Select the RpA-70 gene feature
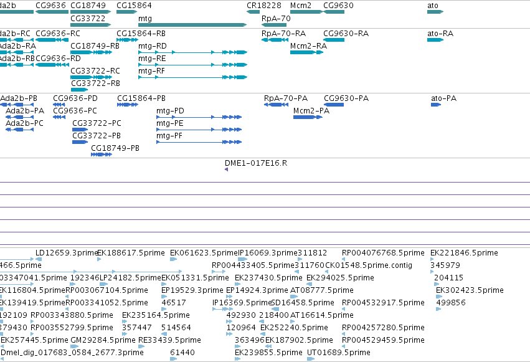This screenshot has height=362, width=530. tap(274, 25)
